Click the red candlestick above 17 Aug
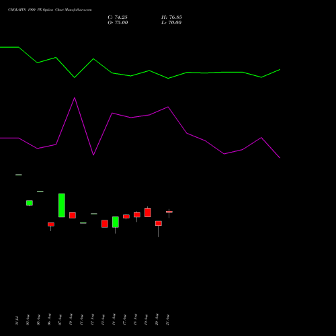This screenshot has height=336, width=336. pyautogui.click(x=126, y=216)
